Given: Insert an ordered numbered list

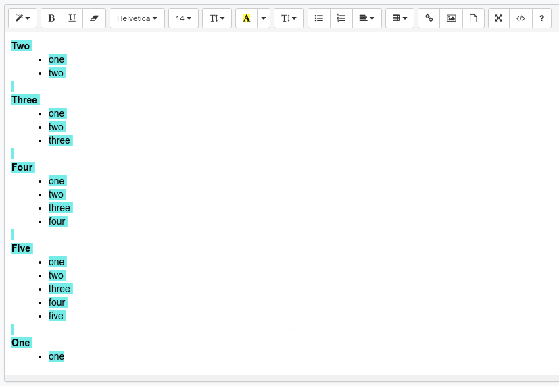Looking at the screenshot, I should coord(341,18).
